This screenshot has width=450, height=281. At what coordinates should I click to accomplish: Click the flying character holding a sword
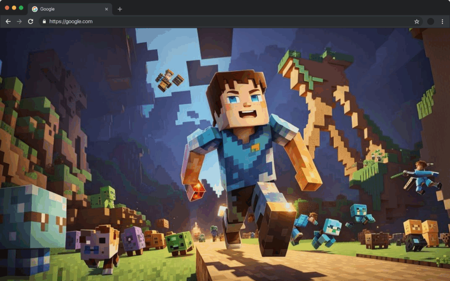pyautogui.click(x=421, y=176)
